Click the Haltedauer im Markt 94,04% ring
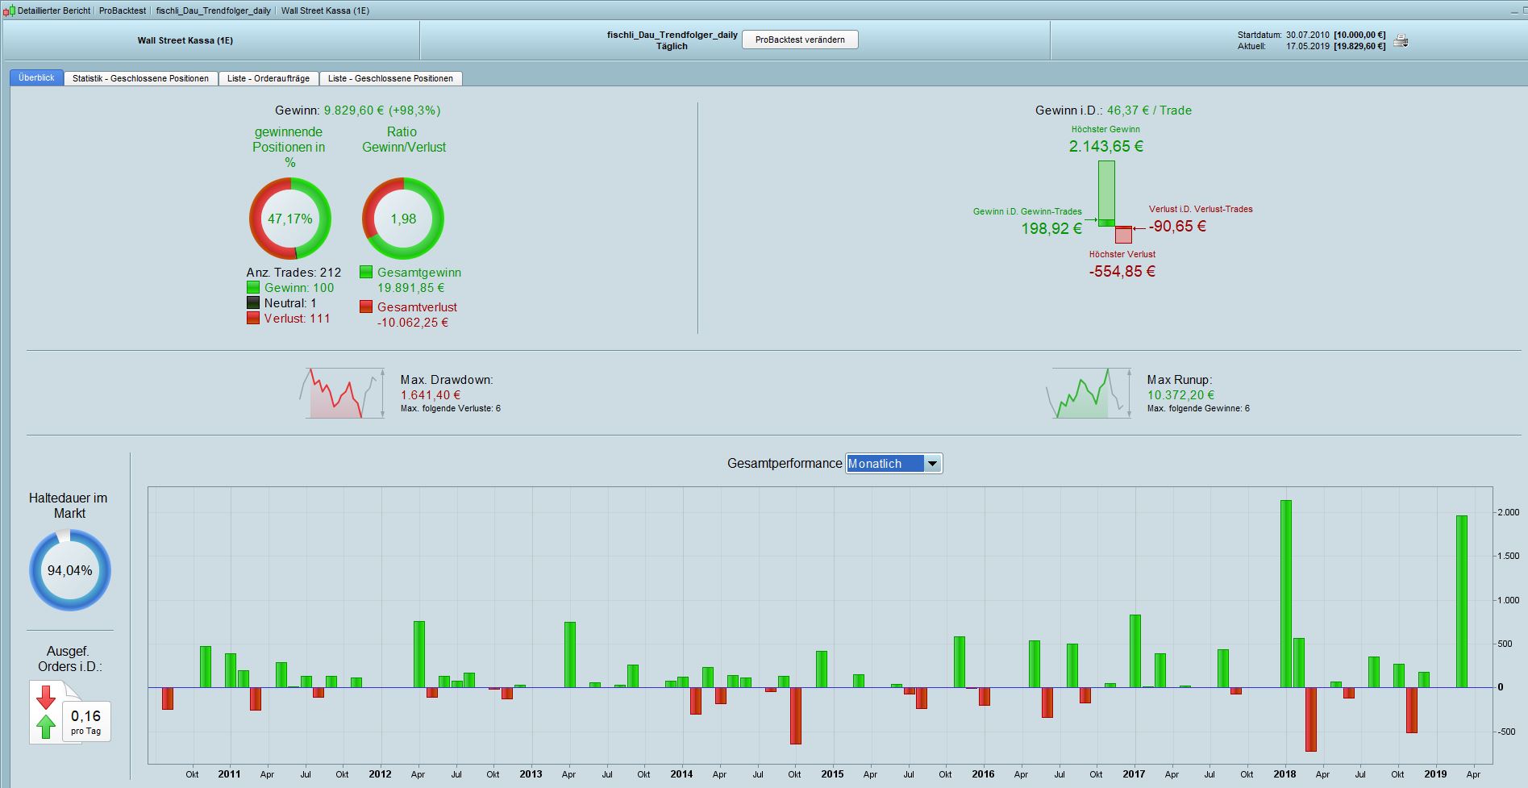1528x788 pixels. [x=70, y=570]
